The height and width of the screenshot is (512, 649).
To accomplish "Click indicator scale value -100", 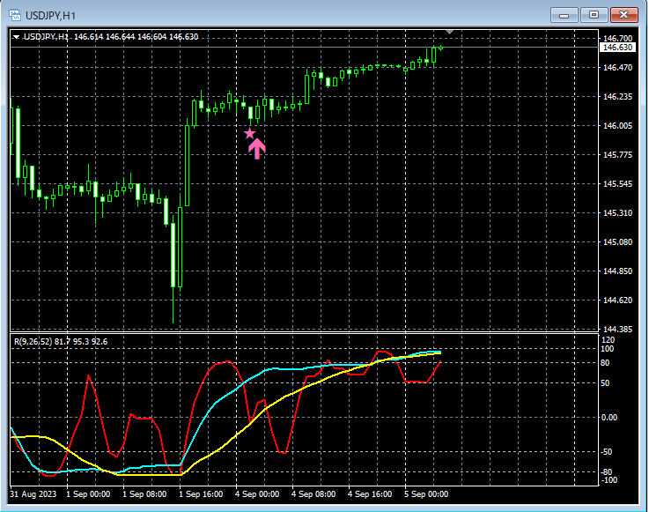I will click(608, 480).
